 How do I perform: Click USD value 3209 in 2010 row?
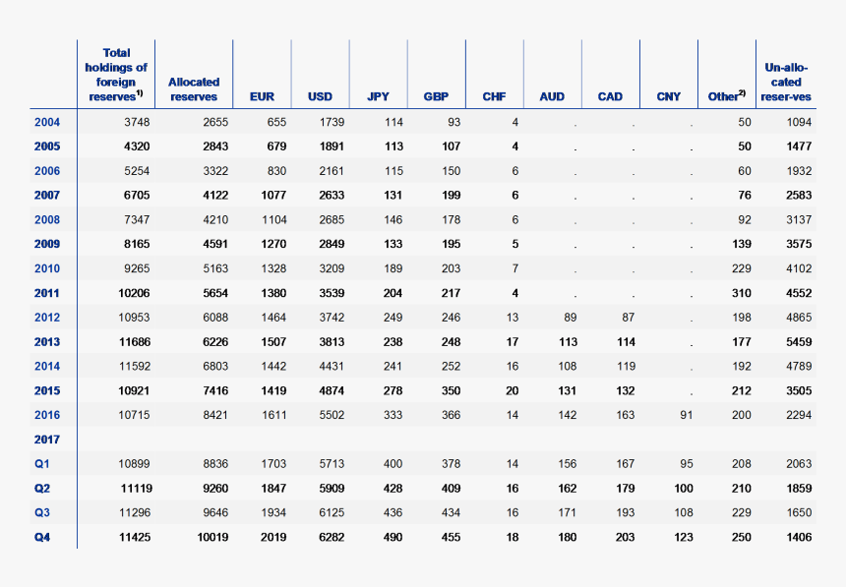(x=332, y=268)
